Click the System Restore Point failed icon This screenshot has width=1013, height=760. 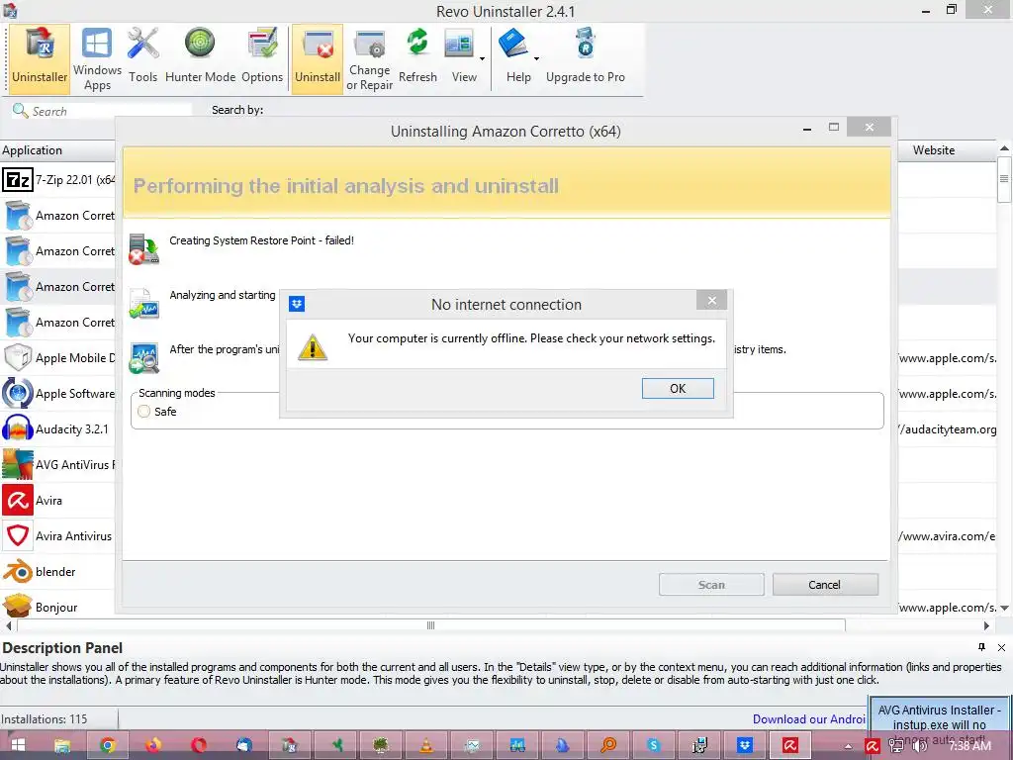(143, 249)
